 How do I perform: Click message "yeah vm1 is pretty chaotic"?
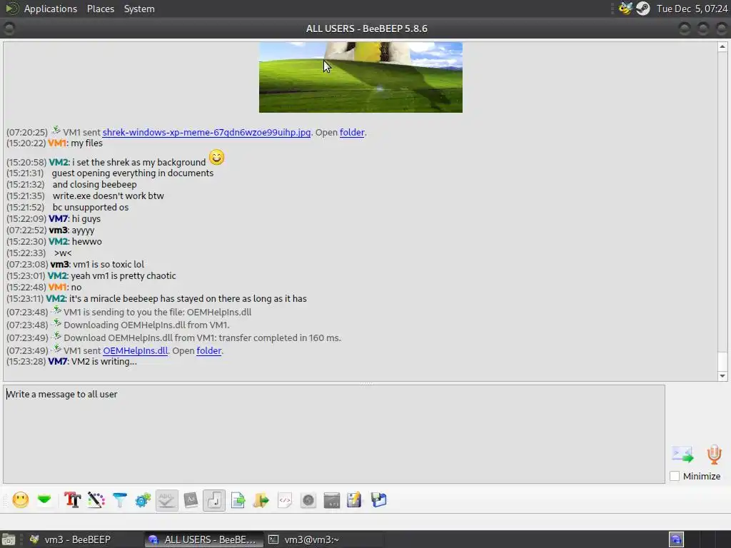[123, 276]
